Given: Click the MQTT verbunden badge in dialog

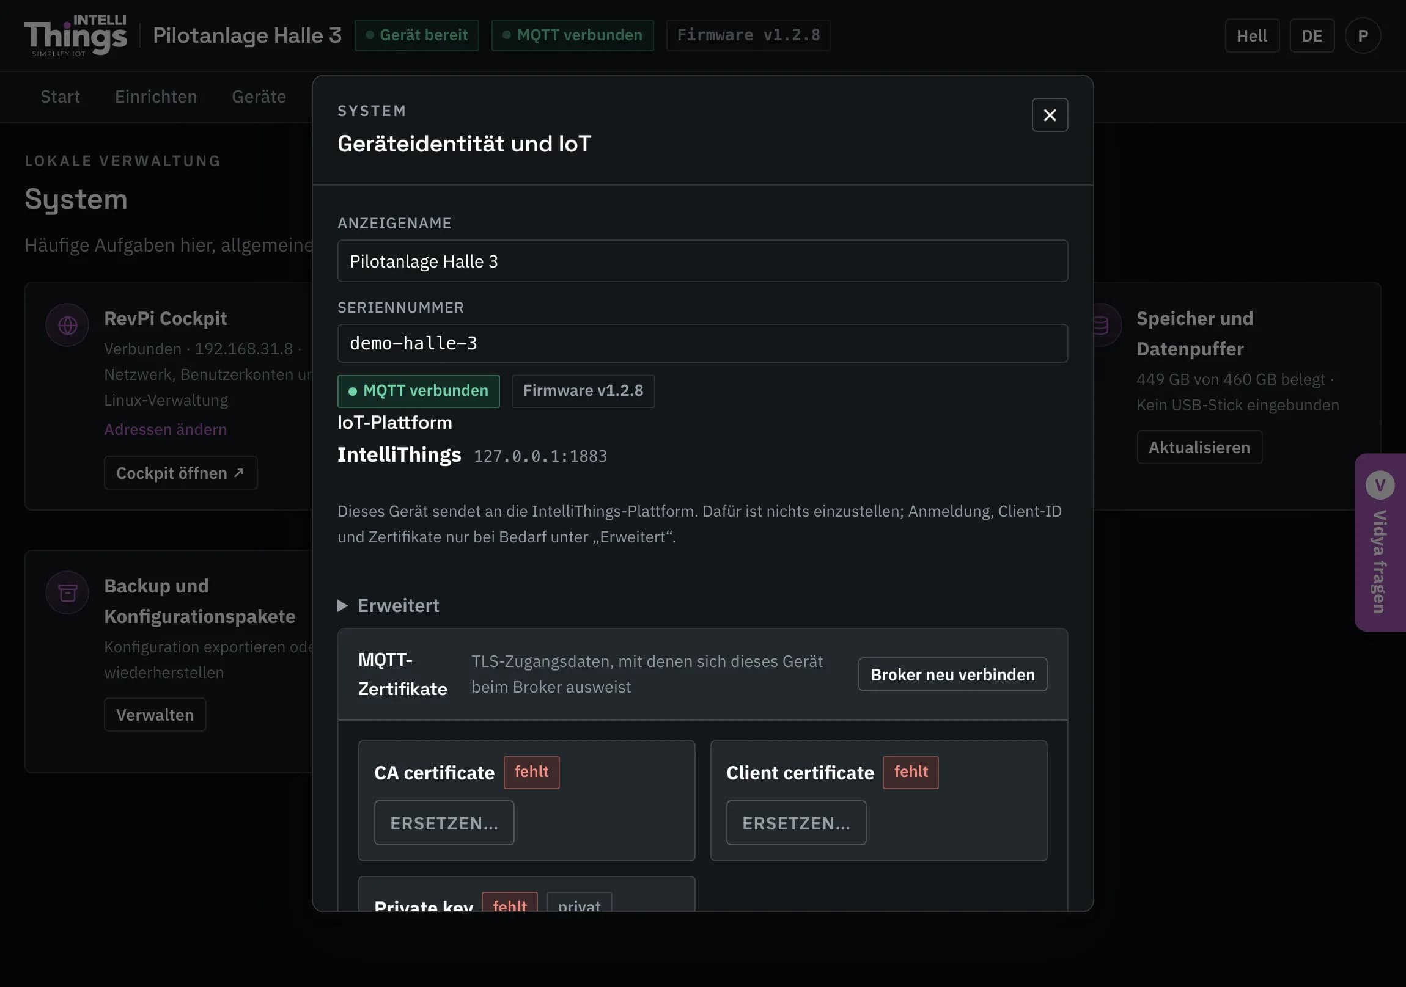Looking at the screenshot, I should (x=418, y=391).
